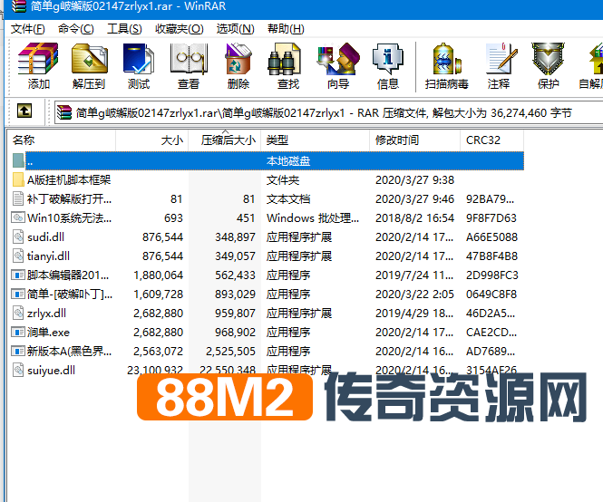Click modified time 2018/8/2 16:54
The height and width of the screenshot is (502, 603).
414,218
